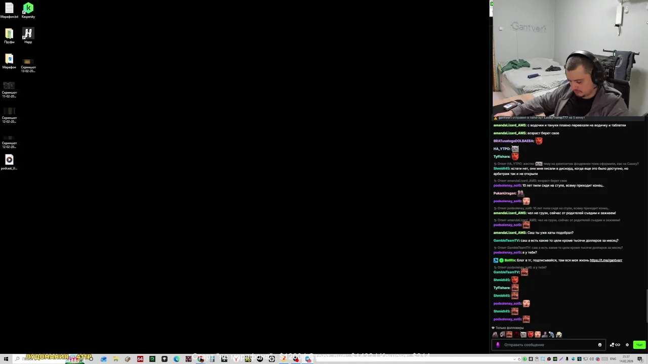Click the PukanUragan username in chat
648x364 pixels.
[505, 193]
